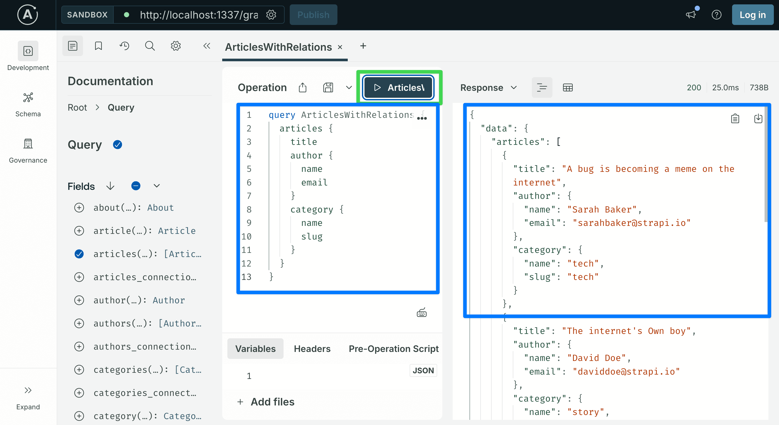Add the articles_connection field
The height and width of the screenshot is (425, 779).
[79, 277]
